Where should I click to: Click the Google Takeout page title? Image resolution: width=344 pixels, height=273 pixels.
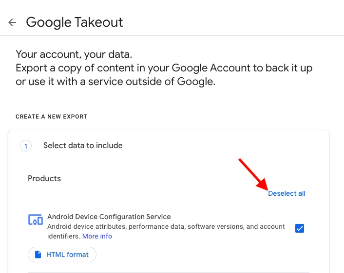tap(74, 22)
